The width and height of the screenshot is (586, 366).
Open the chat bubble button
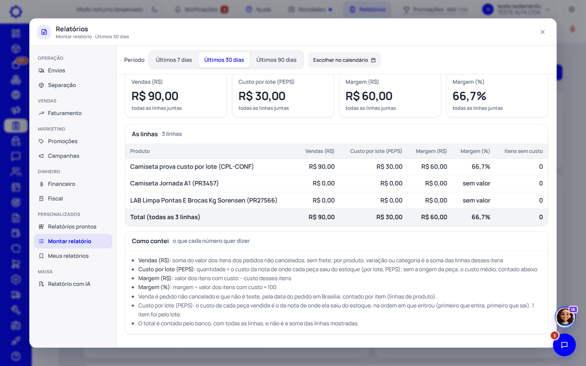click(x=564, y=345)
